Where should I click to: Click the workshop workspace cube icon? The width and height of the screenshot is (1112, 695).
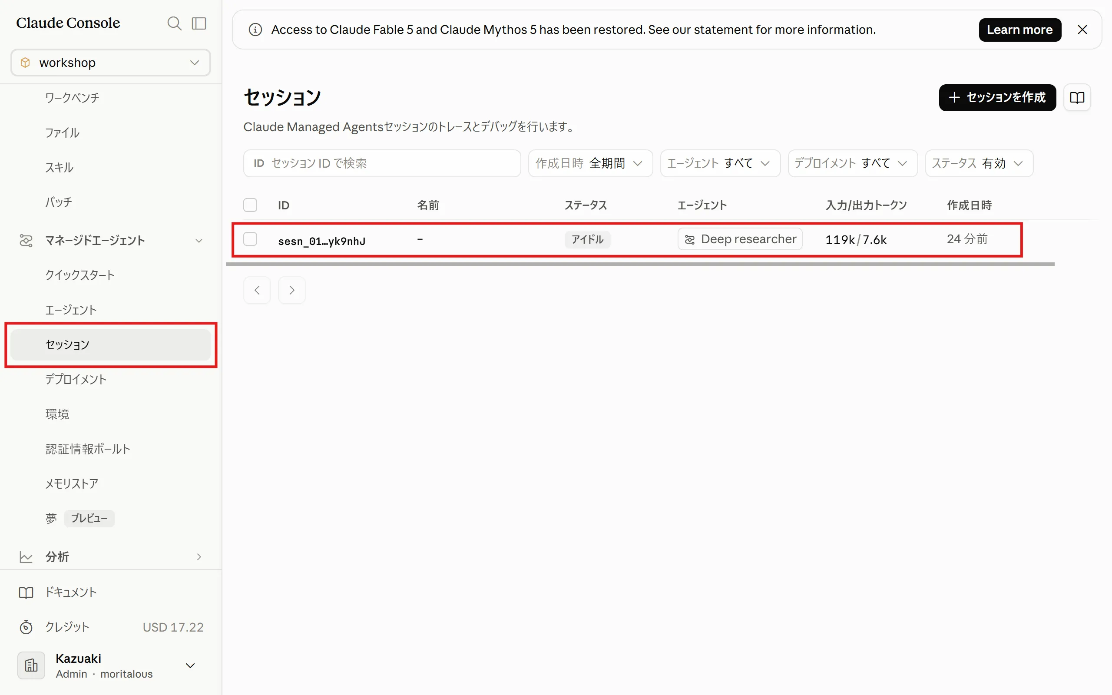26,63
